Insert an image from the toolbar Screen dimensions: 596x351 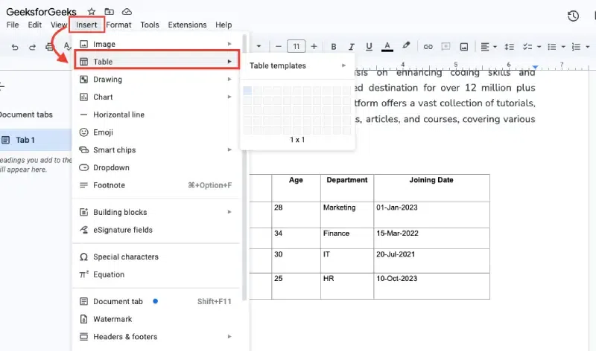[463, 47]
